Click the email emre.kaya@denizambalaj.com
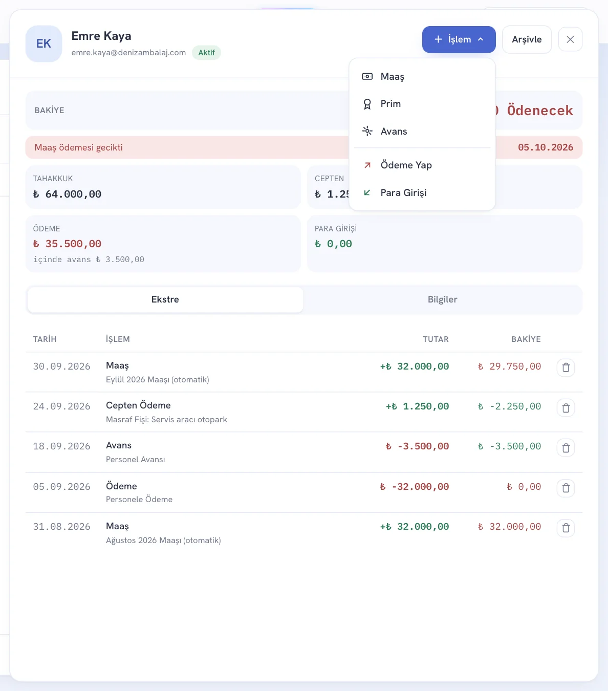Image resolution: width=608 pixels, height=691 pixels. [x=128, y=53]
